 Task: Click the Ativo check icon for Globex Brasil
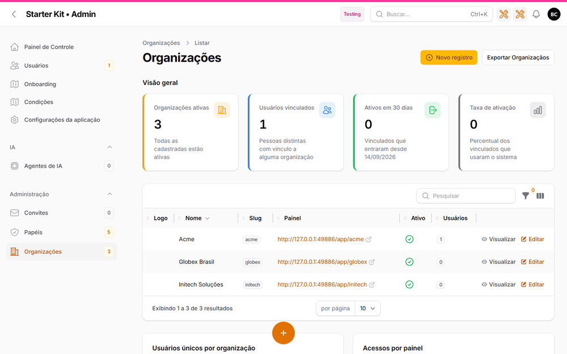[x=409, y=262]
